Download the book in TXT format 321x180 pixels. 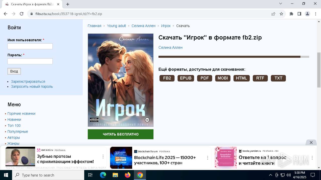tap(278, 78)
